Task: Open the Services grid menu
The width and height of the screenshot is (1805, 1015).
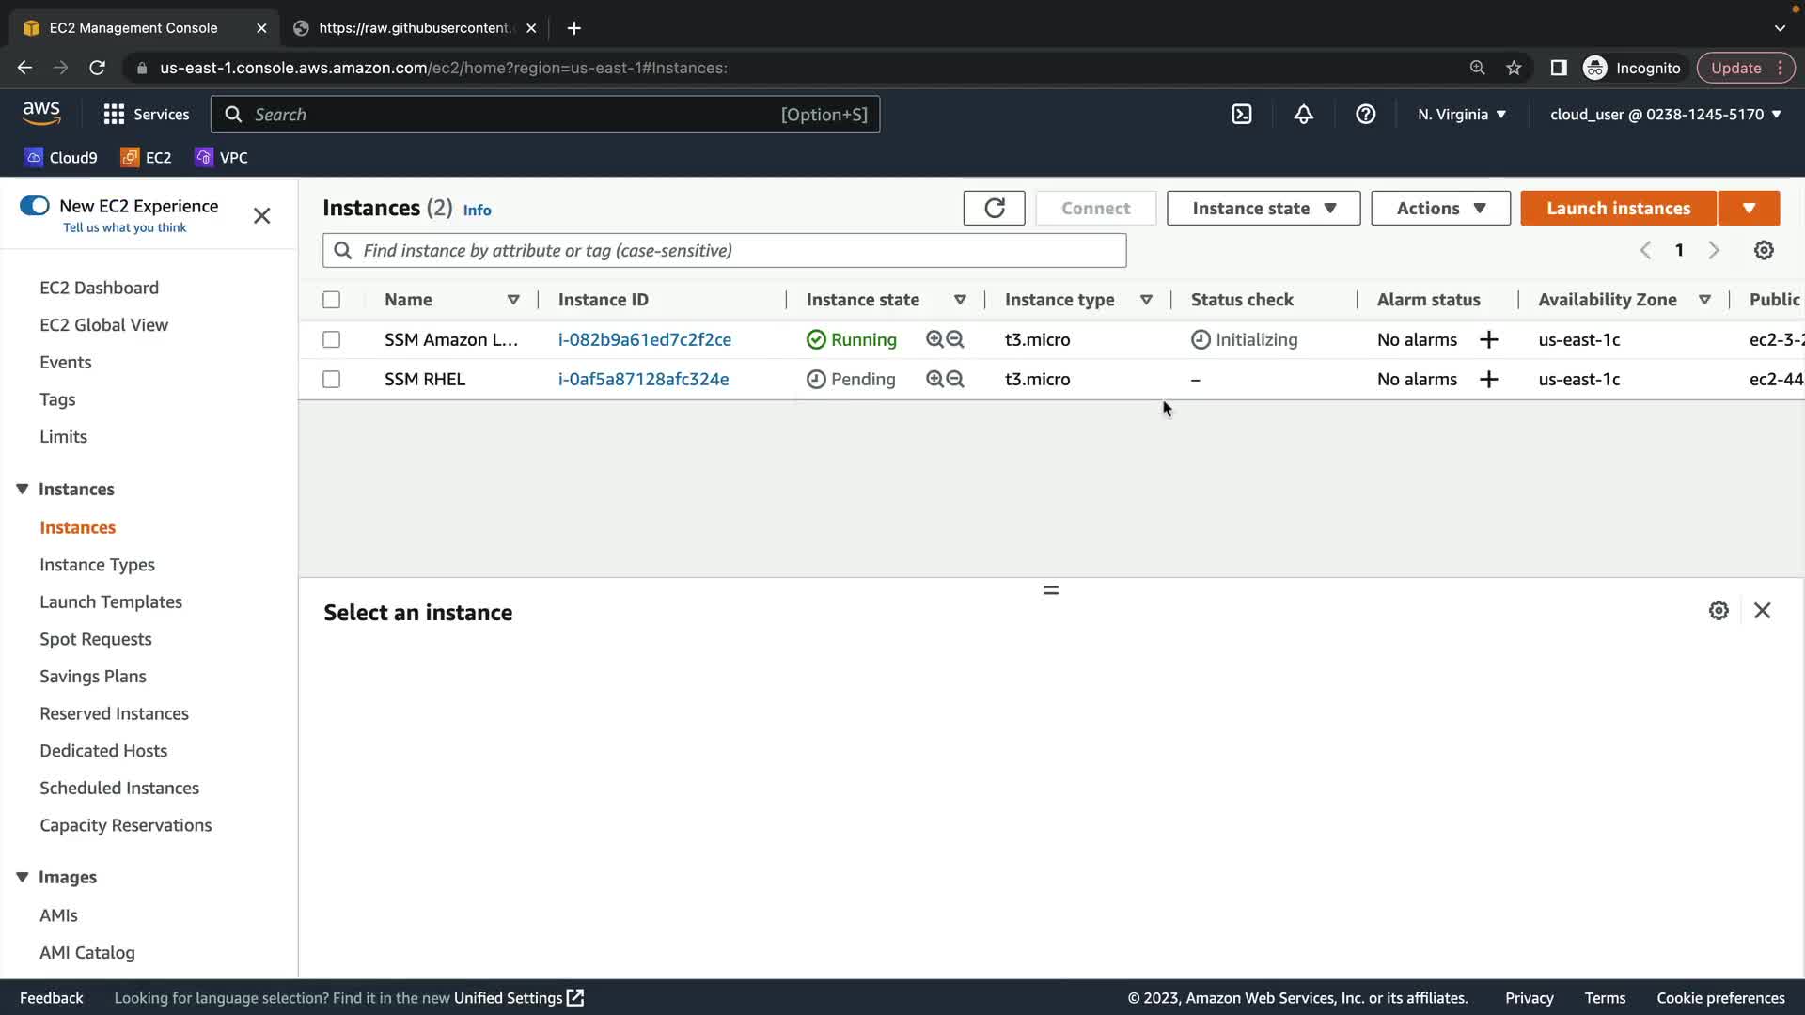Action: coord(114,114)
